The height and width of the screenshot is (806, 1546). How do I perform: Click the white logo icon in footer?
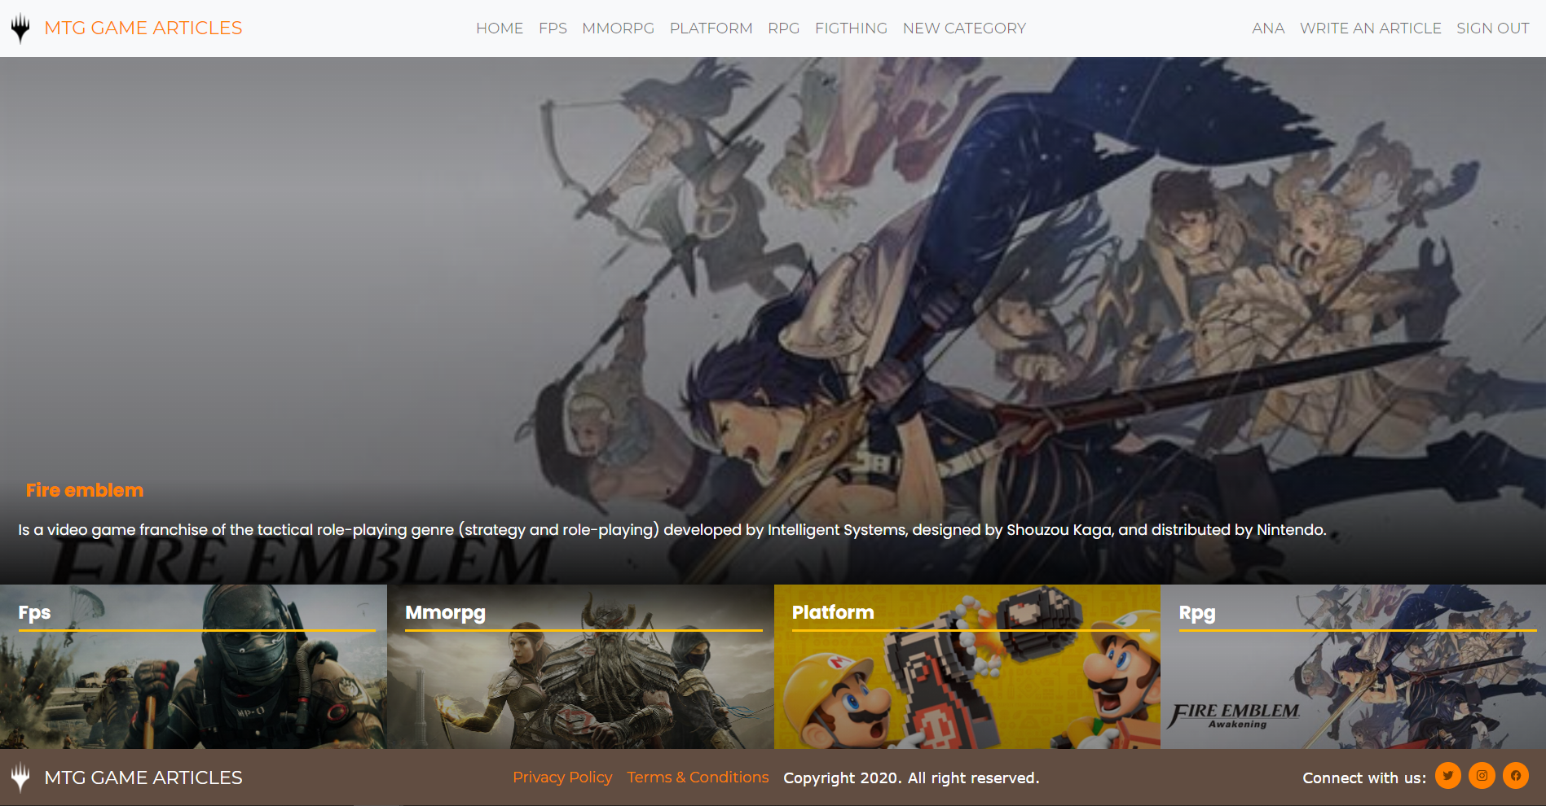pyautogui.click(x=20, y=778)
